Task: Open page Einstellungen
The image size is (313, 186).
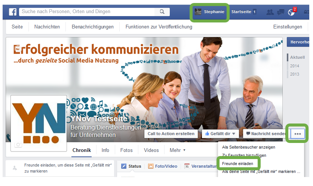Action: pyautogui.click(x=288, y=27)
